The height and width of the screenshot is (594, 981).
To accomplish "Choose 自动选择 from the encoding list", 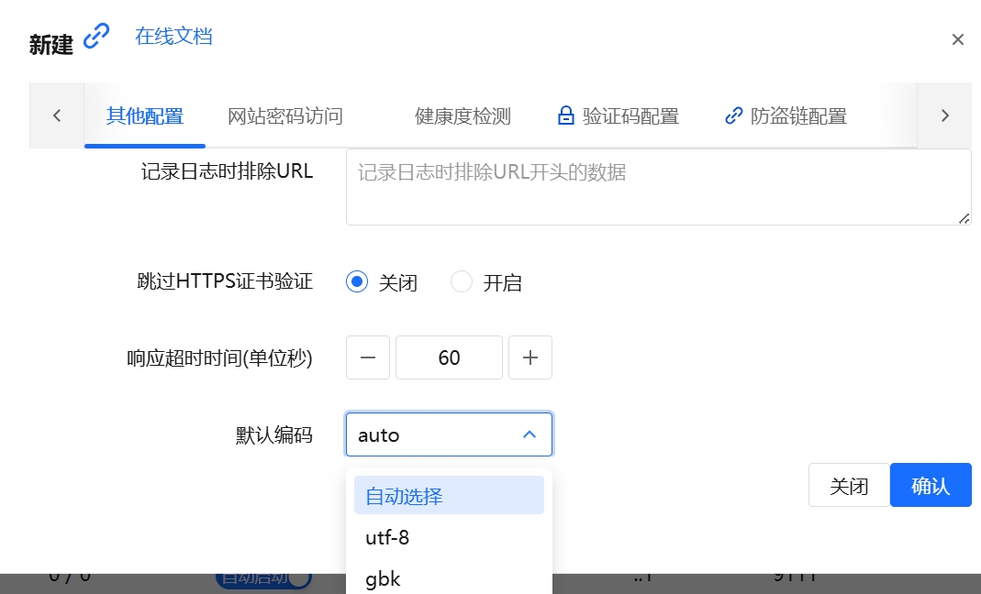I will tap(449, 496).
